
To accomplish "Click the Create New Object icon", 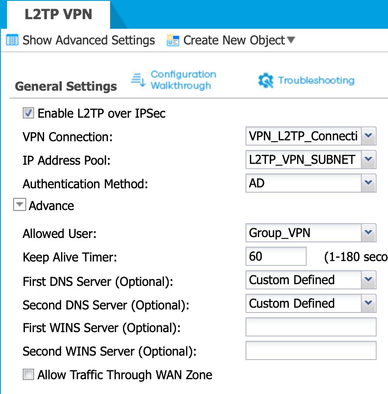I will 173,41.
